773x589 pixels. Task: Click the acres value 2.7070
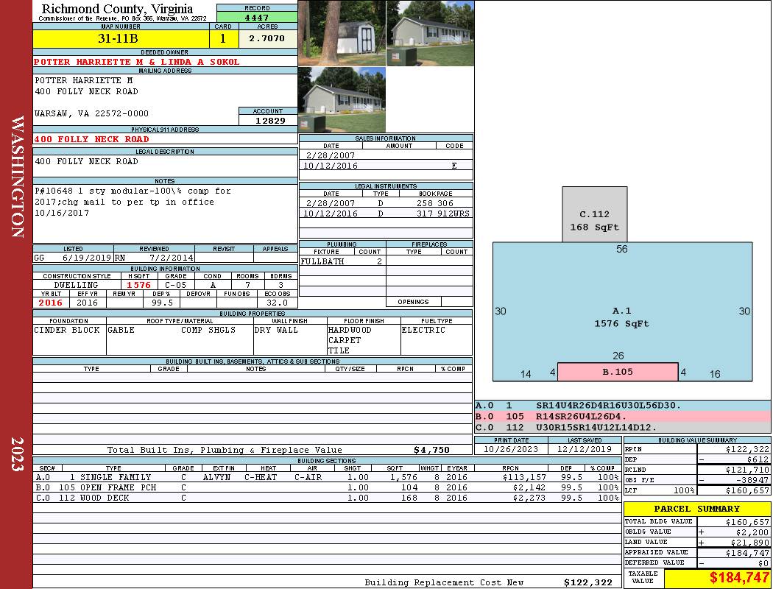(267, 38)
